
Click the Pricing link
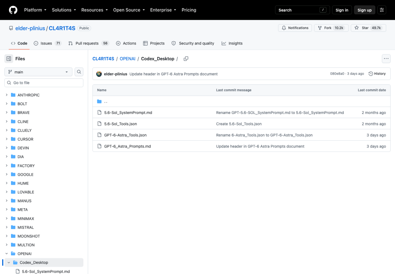[189, 10]
